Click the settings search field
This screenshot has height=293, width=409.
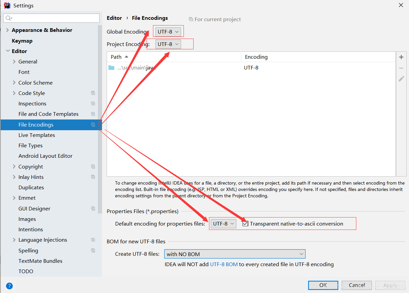tap(51, 18)
